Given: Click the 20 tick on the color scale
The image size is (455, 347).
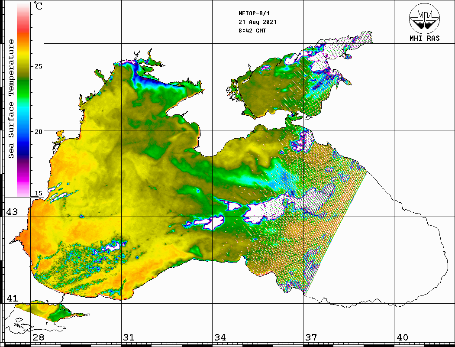Looking at the screenshot, I should tap(38, 132).
